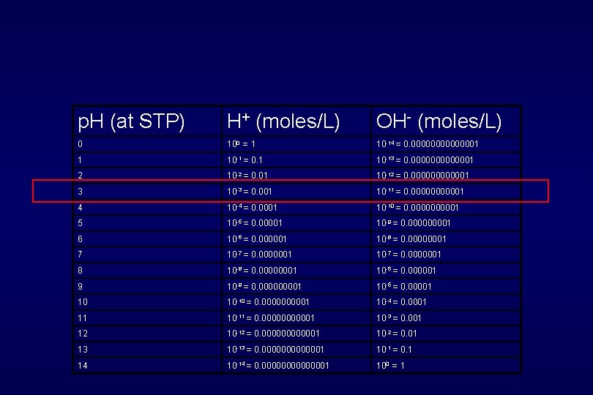
Task: Click OH- value in the pH 1 row
Action: (x=425, y=160)
